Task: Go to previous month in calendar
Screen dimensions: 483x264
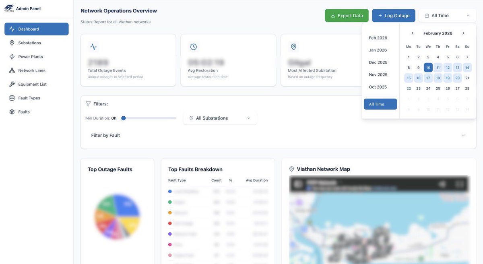Action: click(413, 33)
